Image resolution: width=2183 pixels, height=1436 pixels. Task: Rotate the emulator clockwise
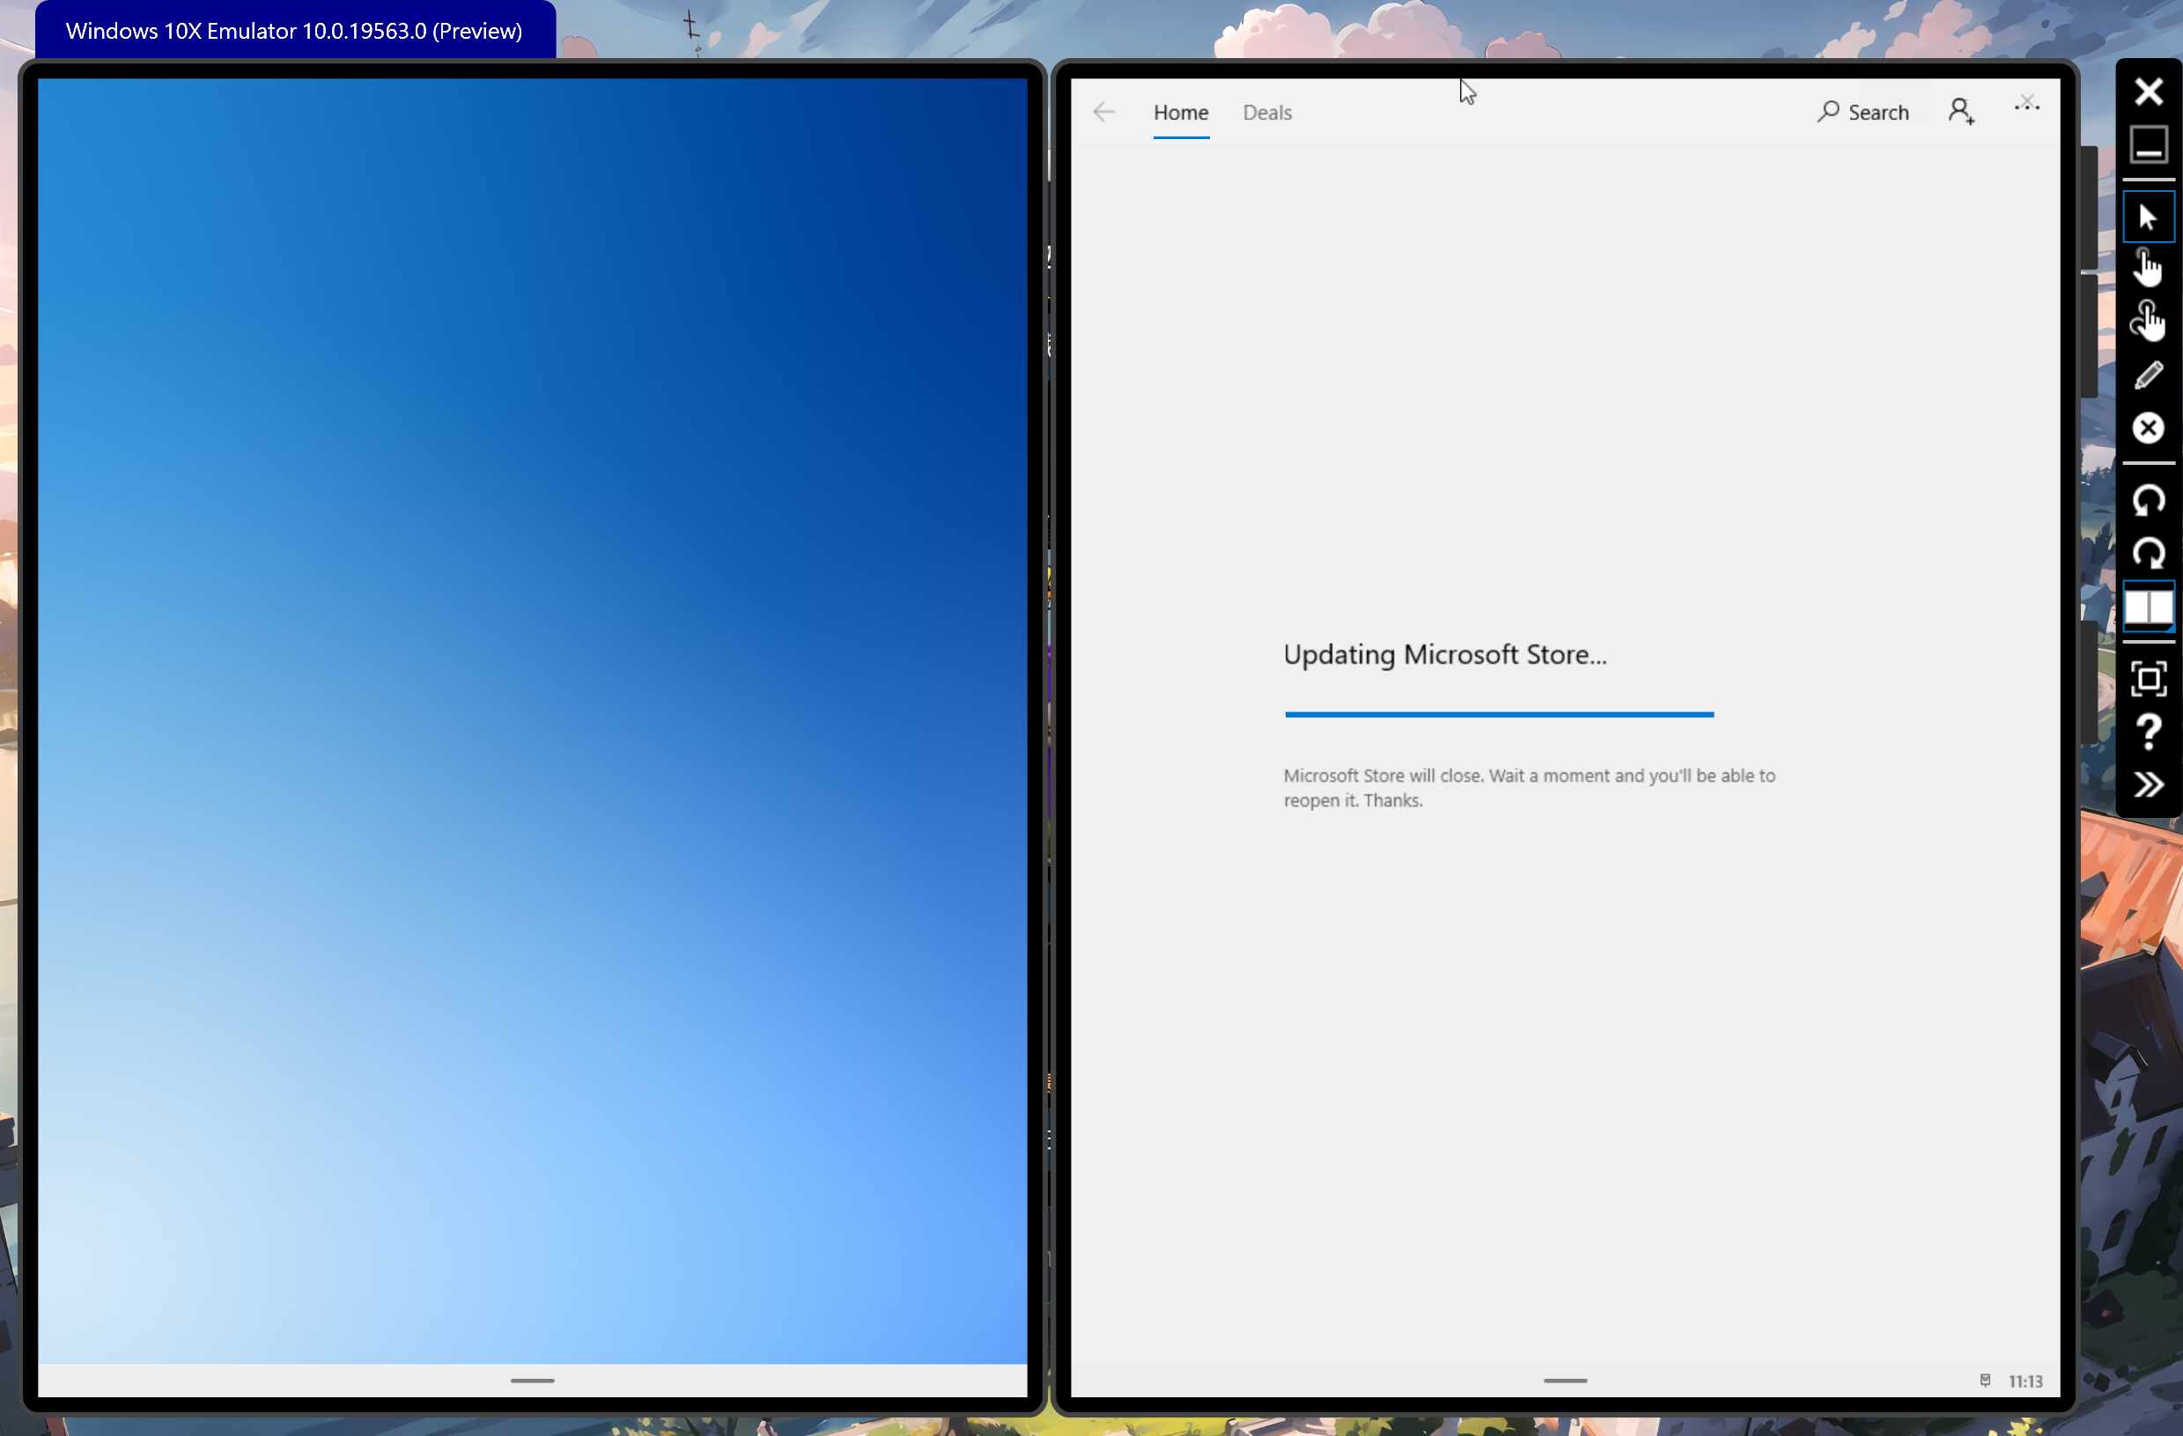[2147, 553]
